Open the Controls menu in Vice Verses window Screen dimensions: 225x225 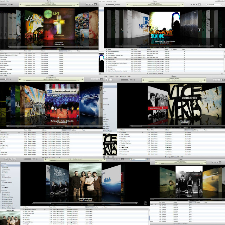tap(111, 76)
